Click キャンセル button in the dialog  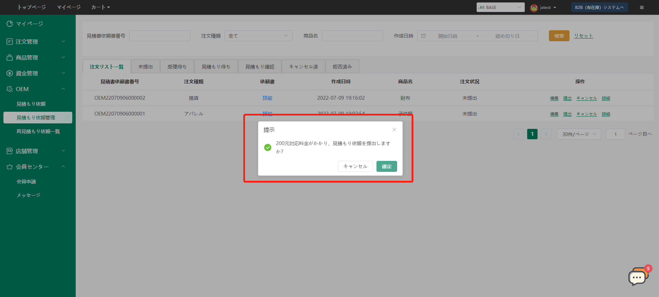355,166
